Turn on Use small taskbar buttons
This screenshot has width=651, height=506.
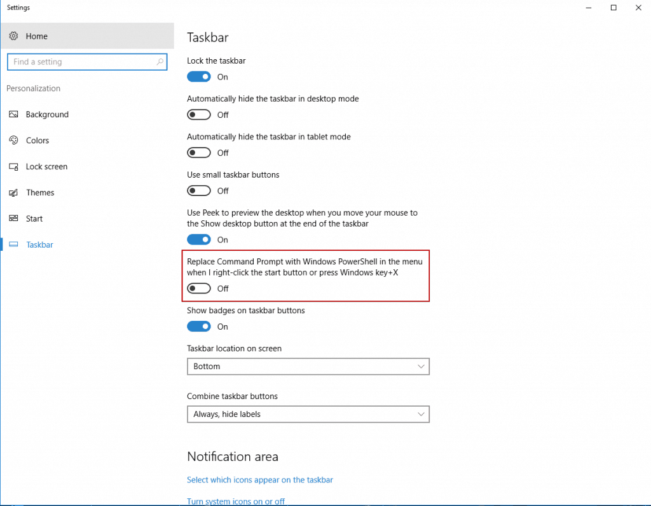198,190
